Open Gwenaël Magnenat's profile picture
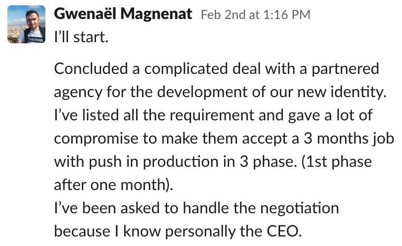Image resolution: width=402 pixels, height=246 pixels. click(26, 24)
